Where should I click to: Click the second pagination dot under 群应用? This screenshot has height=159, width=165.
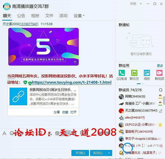pyautogui.click(x=142, y=84)
